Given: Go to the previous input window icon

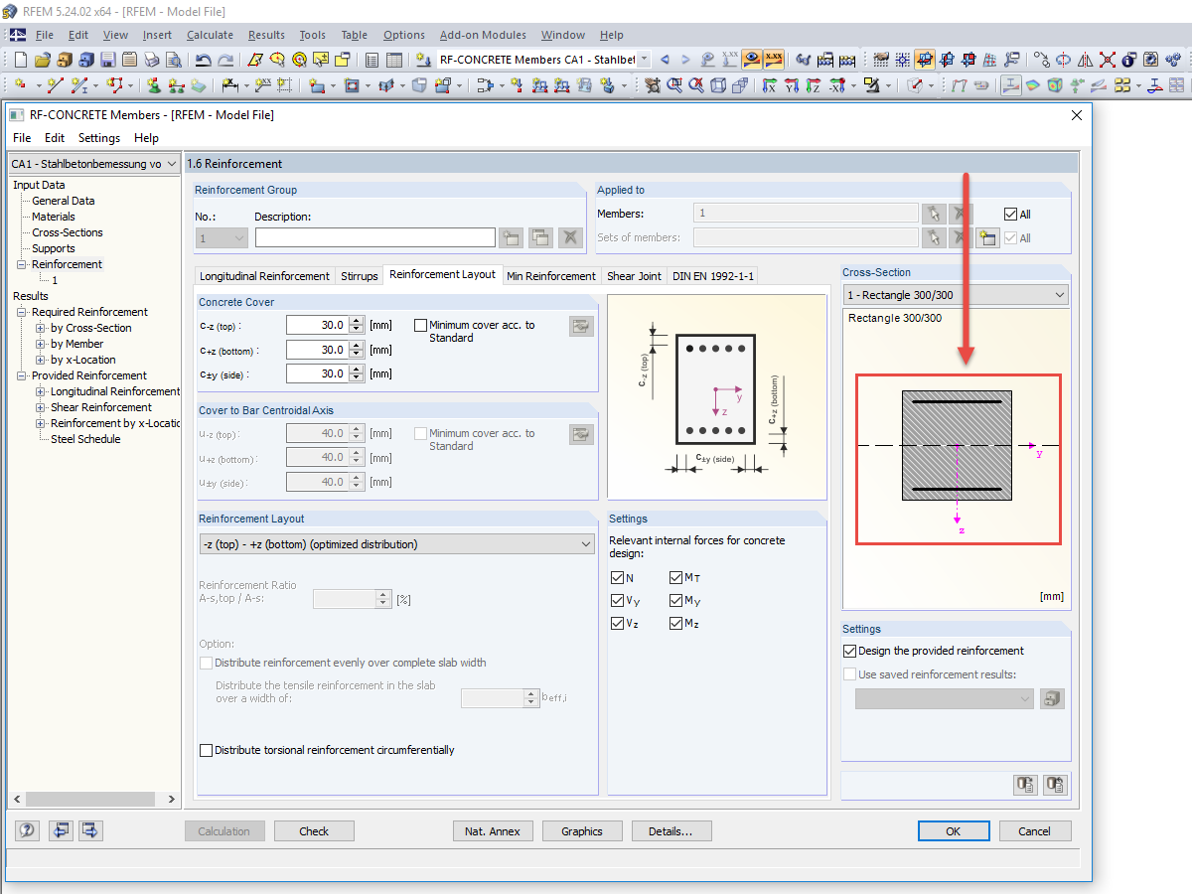Looking at the screenshot, I should pyautogui.click(x=60, y=830).
